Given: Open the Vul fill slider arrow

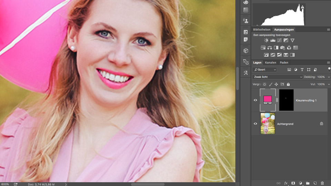Looking at the screenshot, I should pos(329,84).
